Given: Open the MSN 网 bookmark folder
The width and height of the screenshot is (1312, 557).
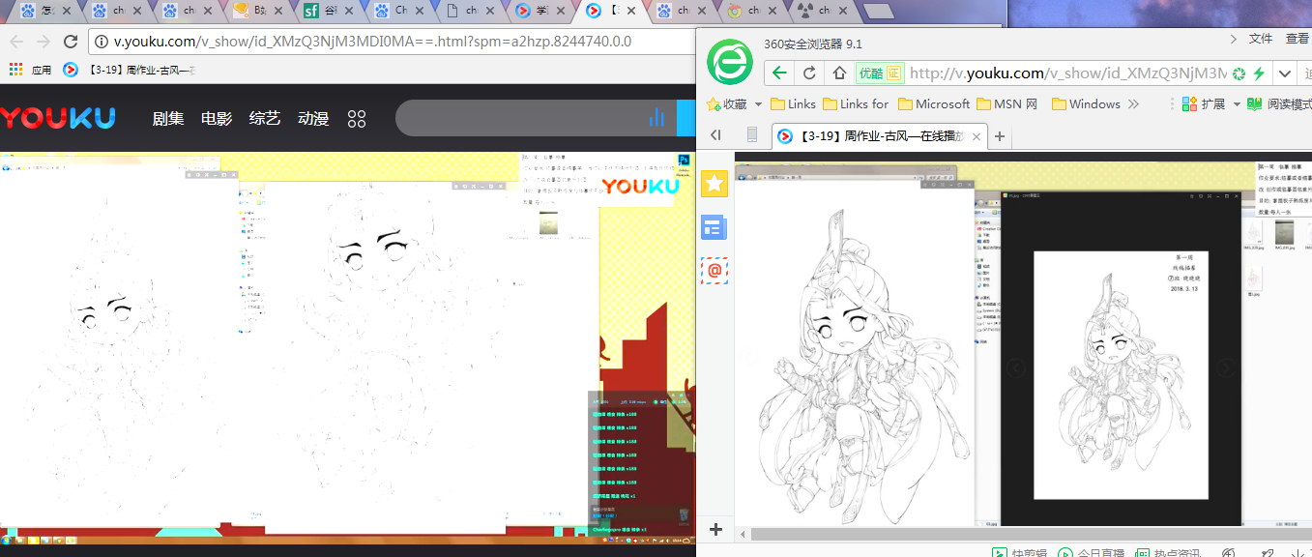Looking at the screenshot, I should [1007, 103].
